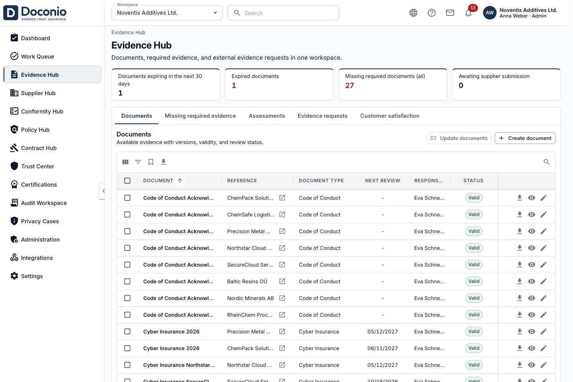Open the Workspace dropdown Noventis Additives Ltd.
This screenshot has width=573, height=382.
[167, 13]
